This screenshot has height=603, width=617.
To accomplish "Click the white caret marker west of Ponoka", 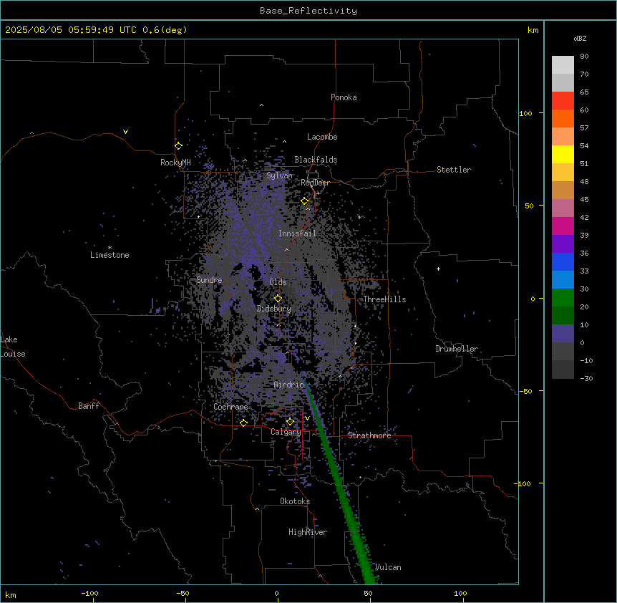I will pyautogui.click(x=262, y=105).
